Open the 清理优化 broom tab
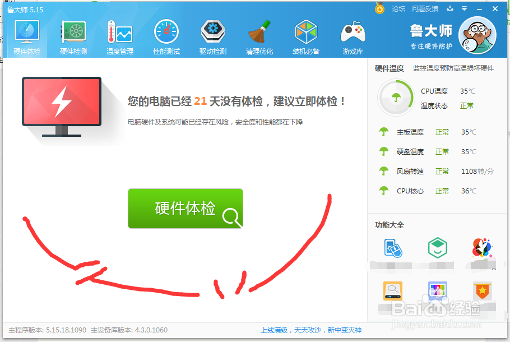This screenshot has width=510, height=342. click(259, 38)
